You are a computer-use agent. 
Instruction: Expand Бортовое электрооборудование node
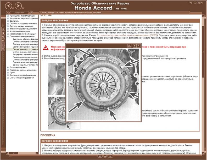point(8,75)
